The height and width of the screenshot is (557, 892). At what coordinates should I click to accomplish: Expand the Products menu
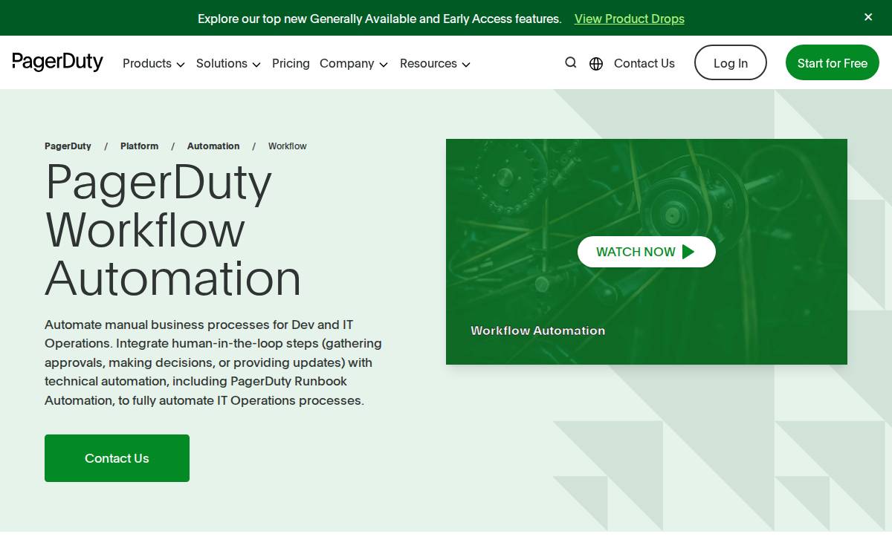click(154, 64)
